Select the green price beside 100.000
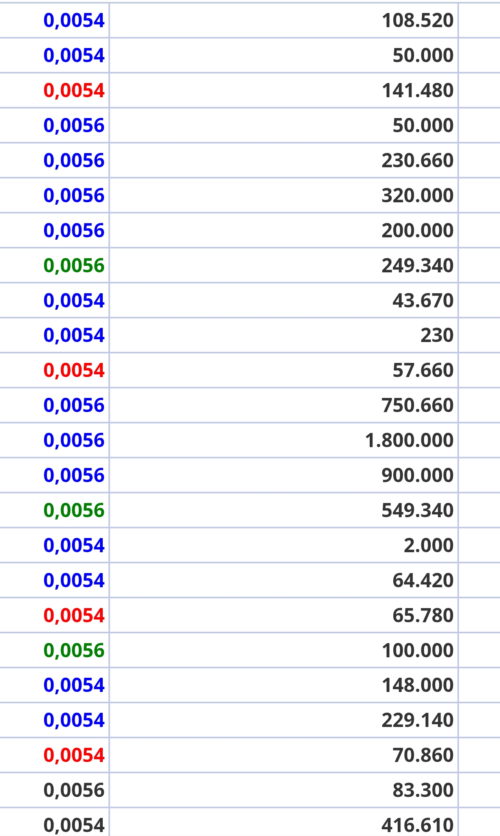 (74, 651)
